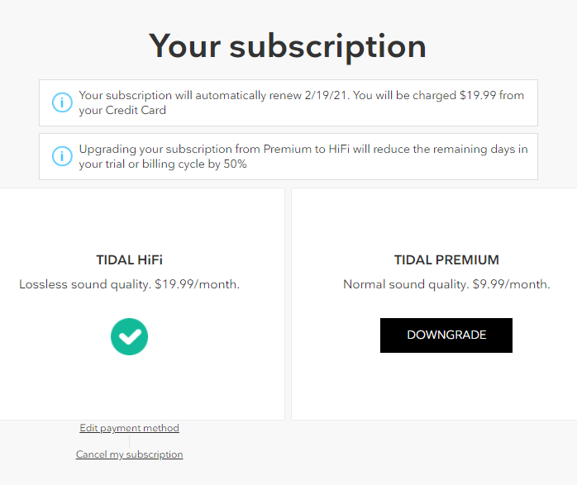This screenshot has width=577, height=485.
Task: Click the Normal sound quality description
Action: click(405, 284)
